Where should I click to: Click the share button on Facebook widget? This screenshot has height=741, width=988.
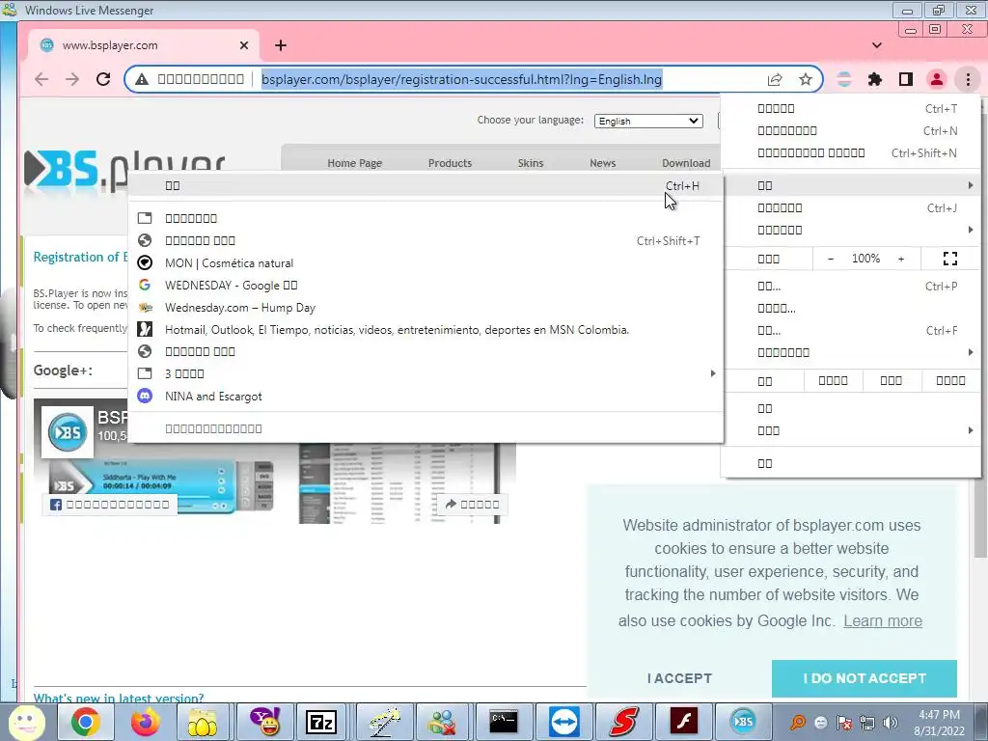472,504
